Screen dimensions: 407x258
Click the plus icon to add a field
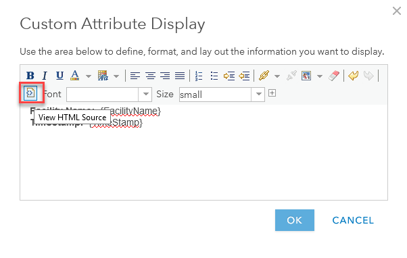272,93
